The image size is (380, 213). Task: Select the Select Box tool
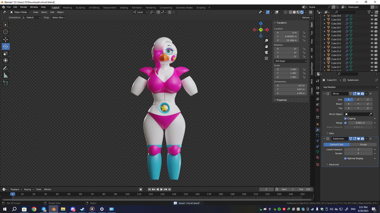pos(6,25)
